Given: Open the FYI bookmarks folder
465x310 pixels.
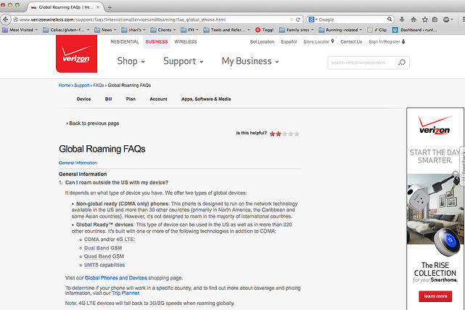Looking at the screenshot, I should pyautogui.click(x=189, y=30).
